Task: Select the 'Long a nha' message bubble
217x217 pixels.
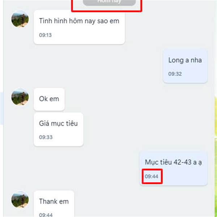Action: [185, 66]
